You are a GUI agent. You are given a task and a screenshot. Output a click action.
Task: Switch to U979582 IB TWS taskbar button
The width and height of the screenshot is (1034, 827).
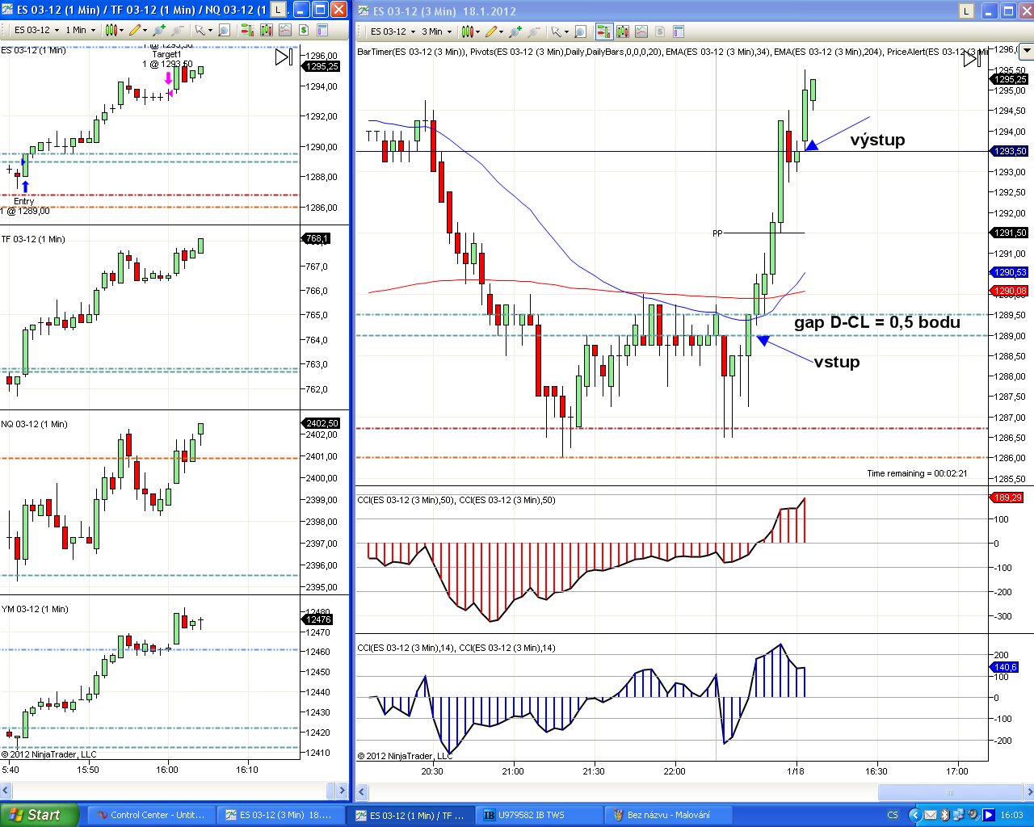coord(539,815)
